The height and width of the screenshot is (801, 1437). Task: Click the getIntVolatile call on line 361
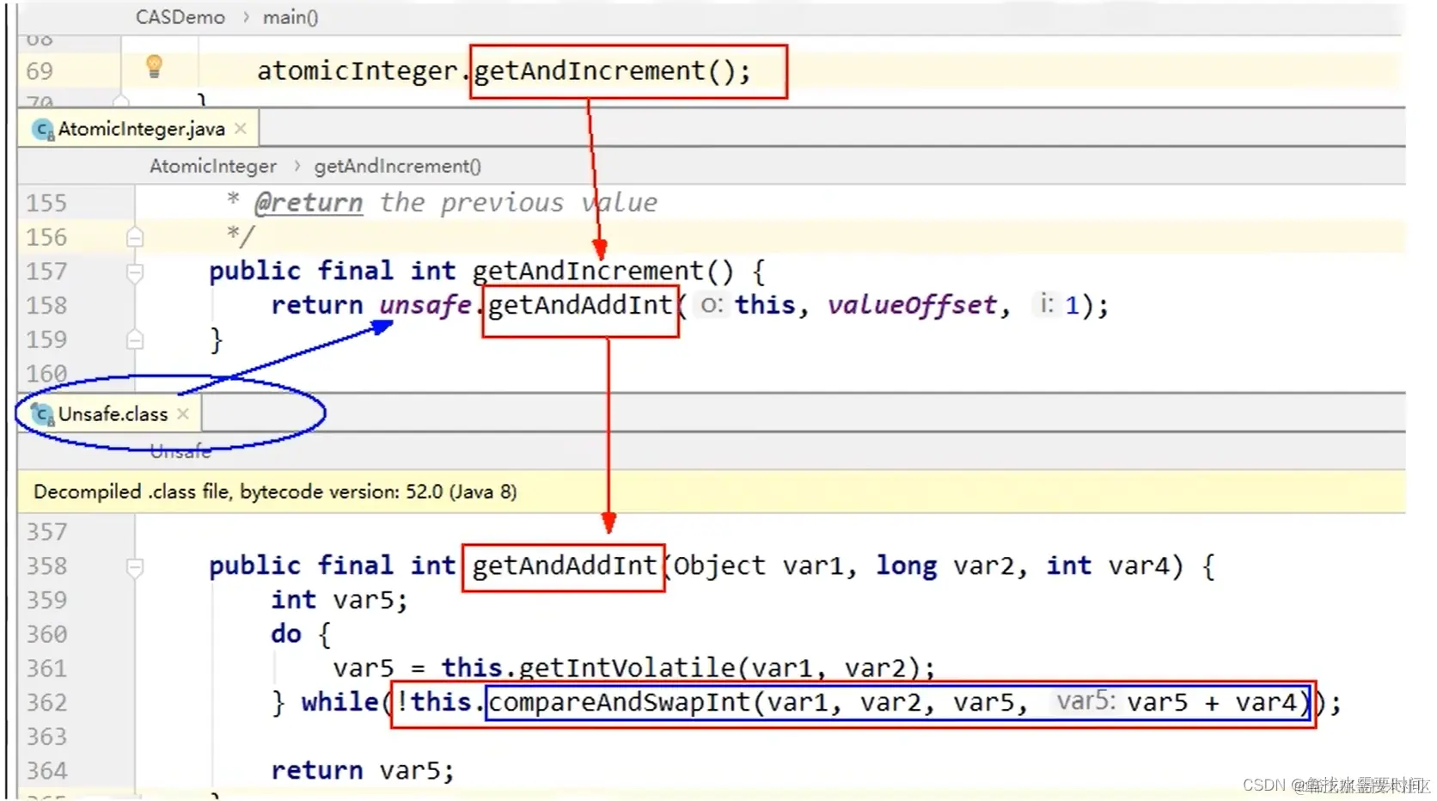pos(627,668)
